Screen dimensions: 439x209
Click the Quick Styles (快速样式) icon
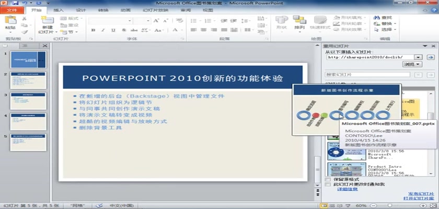point(320,20)
